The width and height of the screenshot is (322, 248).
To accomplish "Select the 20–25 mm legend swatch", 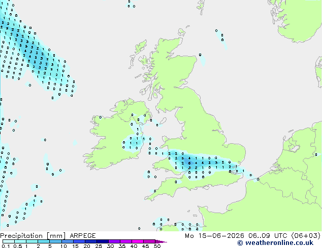I will [90, 241].
